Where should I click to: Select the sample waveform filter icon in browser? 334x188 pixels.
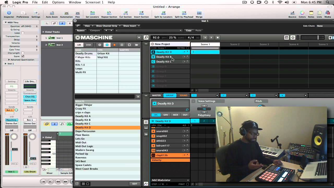coord(136,45)
